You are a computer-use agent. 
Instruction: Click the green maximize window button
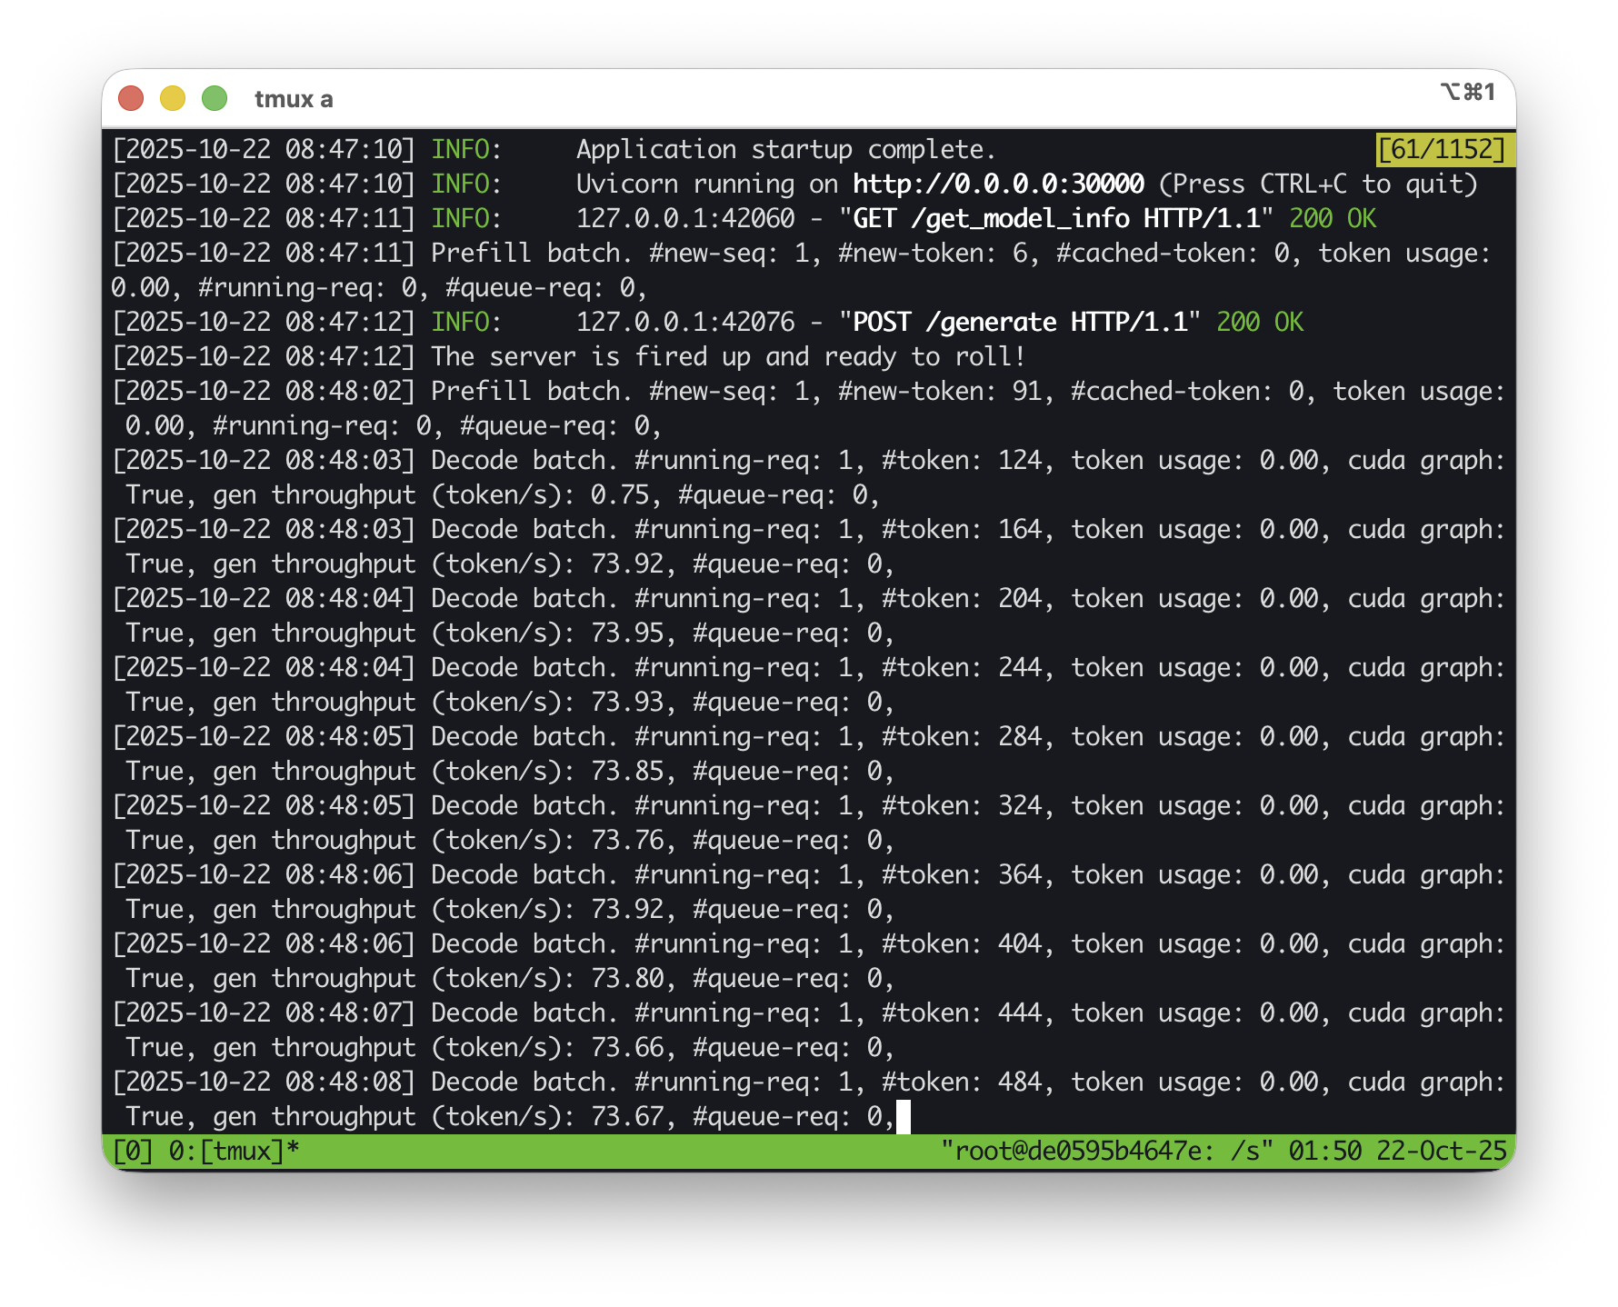point(215,98)
